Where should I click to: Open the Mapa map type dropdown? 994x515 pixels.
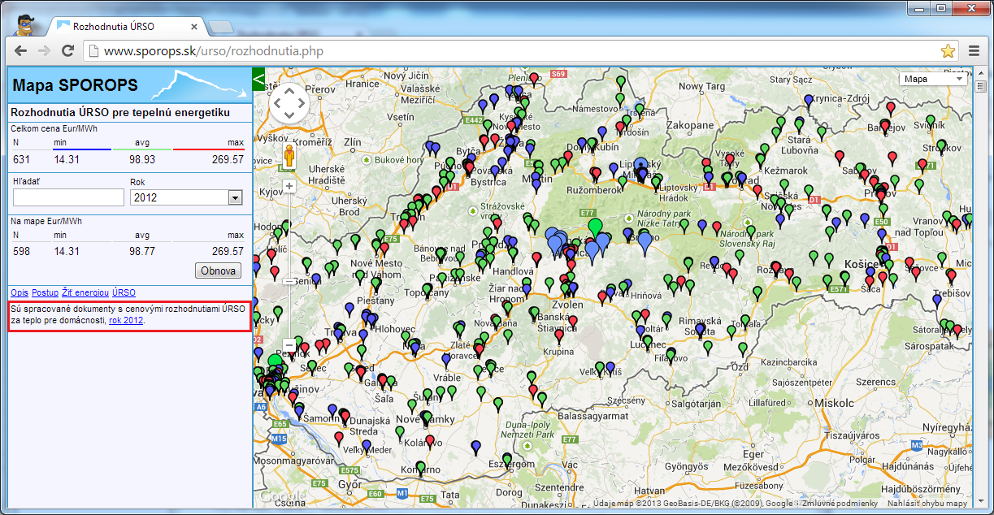[x=933, y=79]
